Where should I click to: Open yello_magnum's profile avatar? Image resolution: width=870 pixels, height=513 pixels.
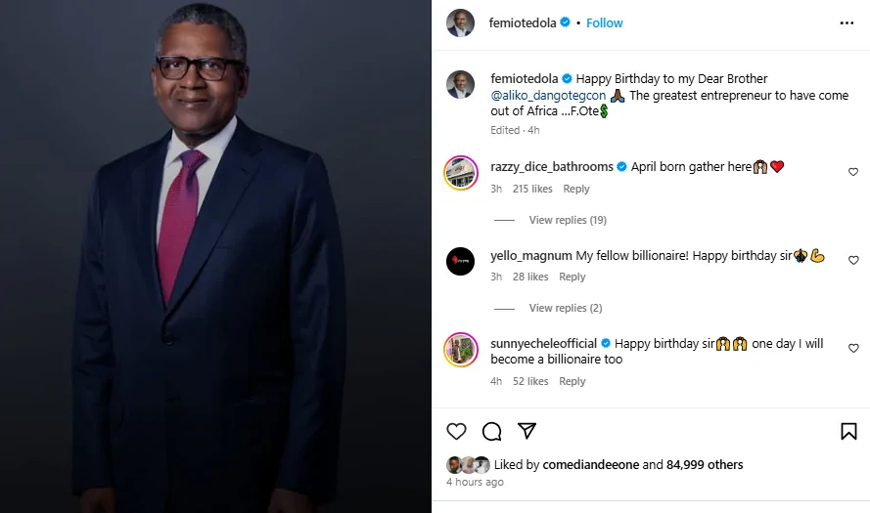pyautogui.click(x=461, y=261)
